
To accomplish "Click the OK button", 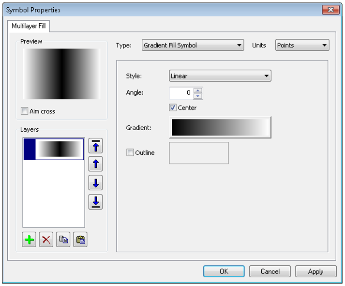I will 224,271.
